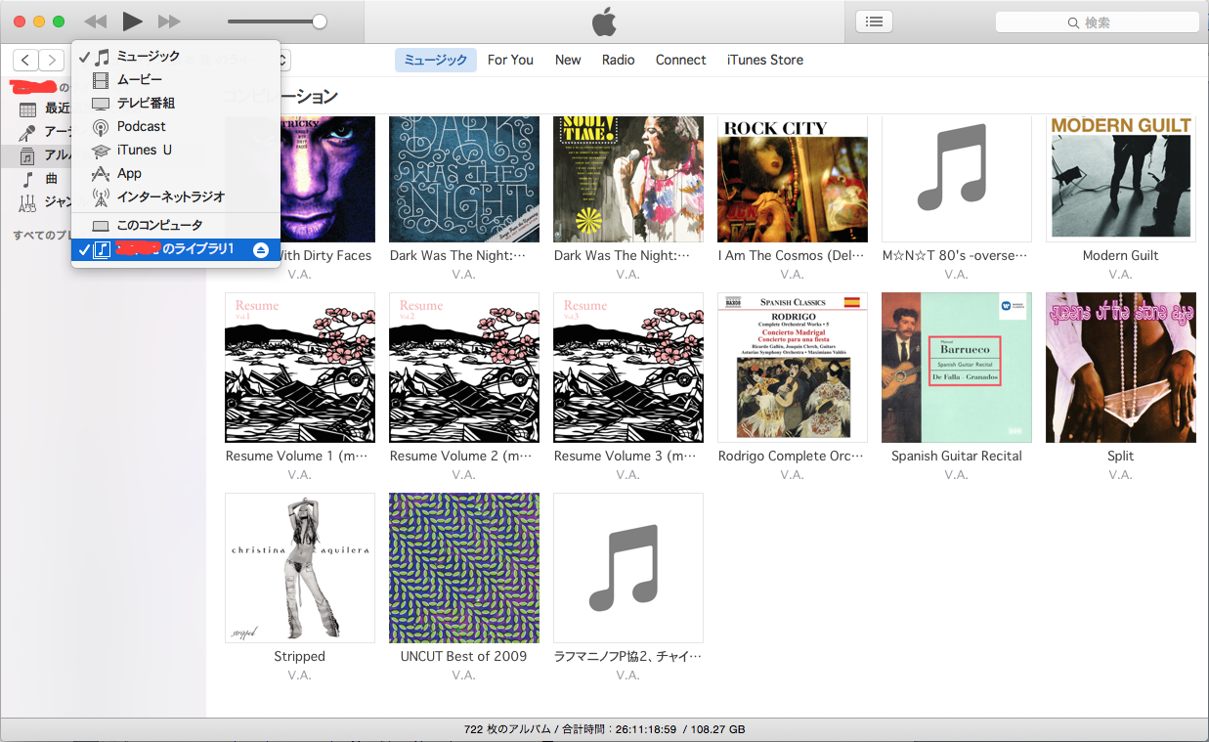Go to the Radio tab
The height and width of the screenshot is (742, 1209).
(x=618, y=60)
